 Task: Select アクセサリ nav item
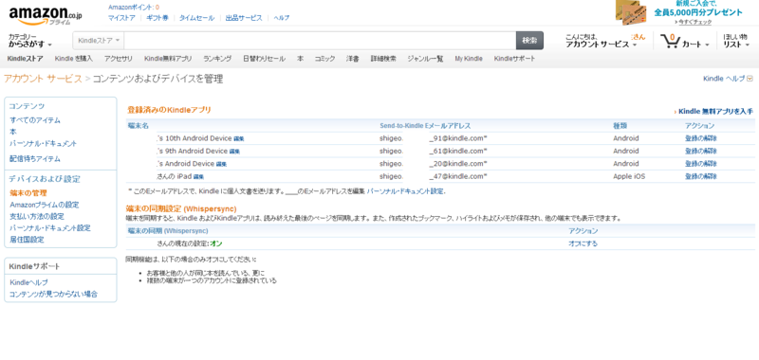coord(118,59)
